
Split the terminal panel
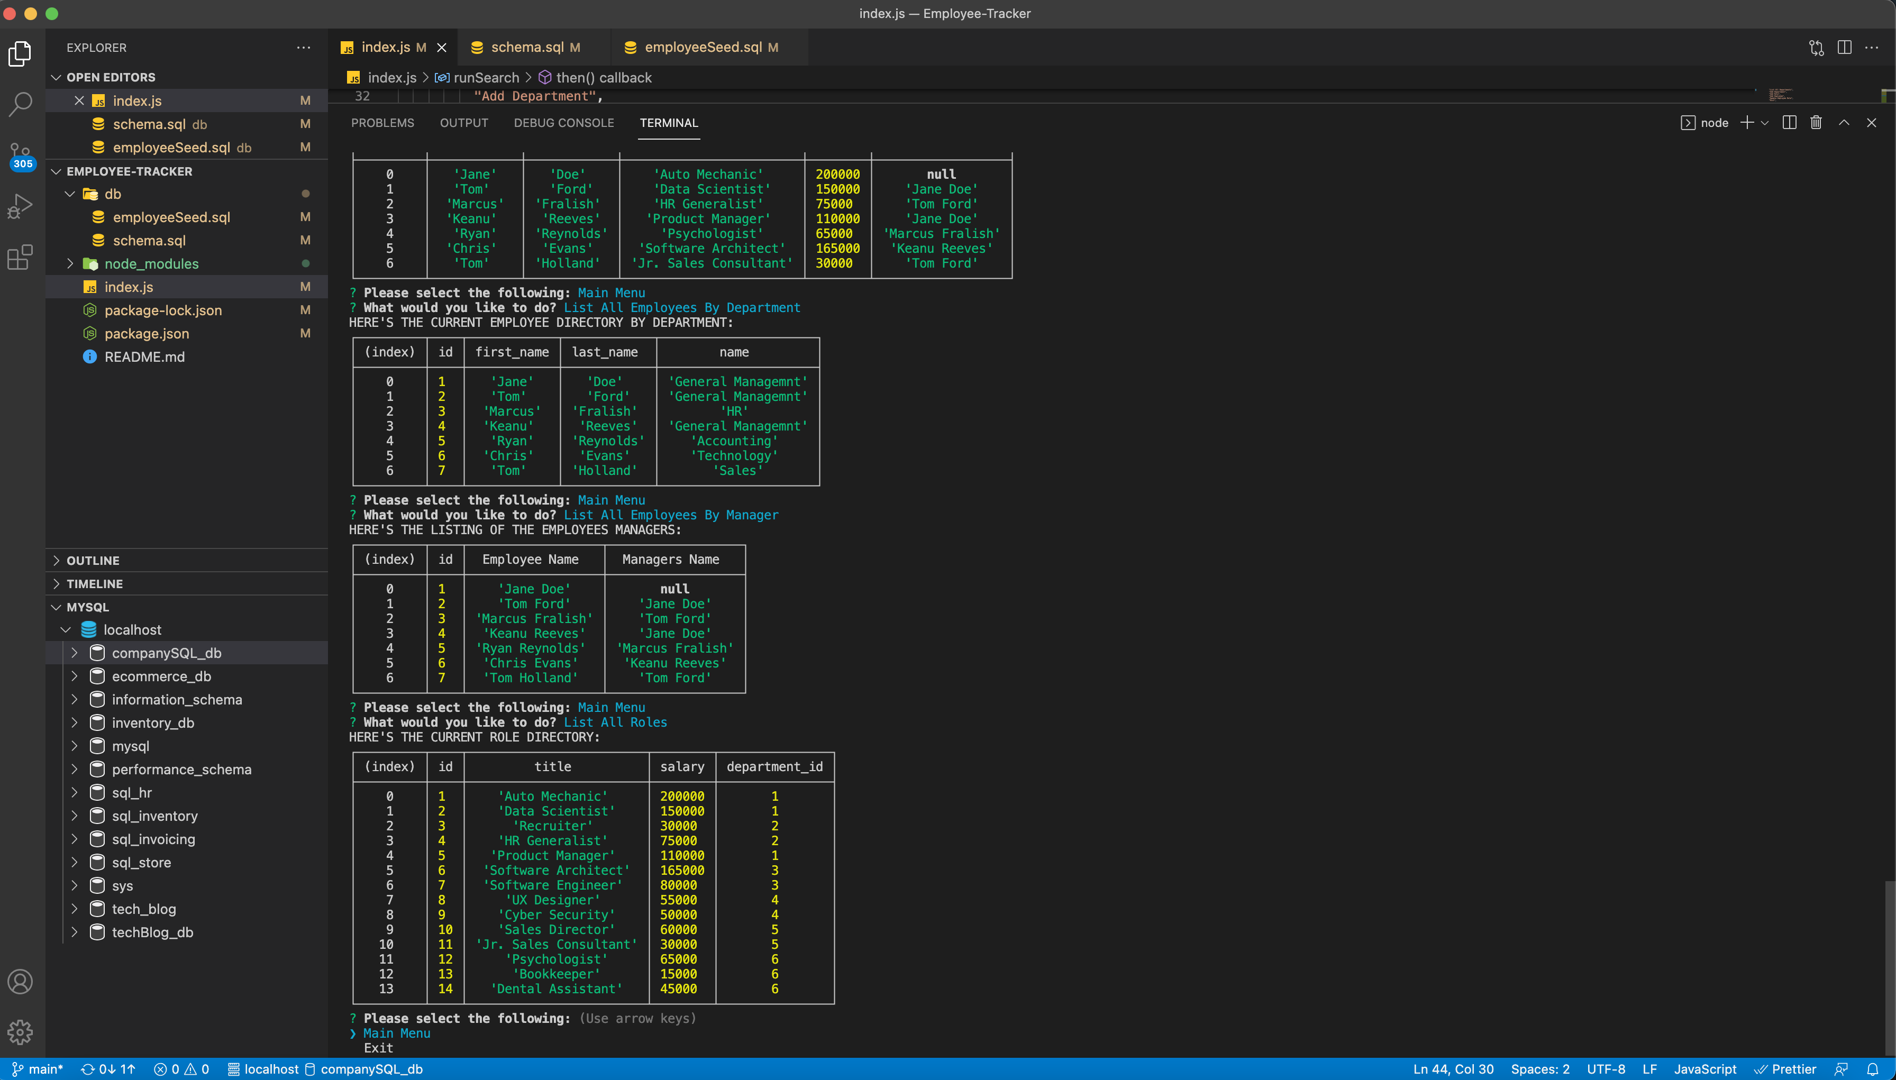click(x=1789, y=122)
